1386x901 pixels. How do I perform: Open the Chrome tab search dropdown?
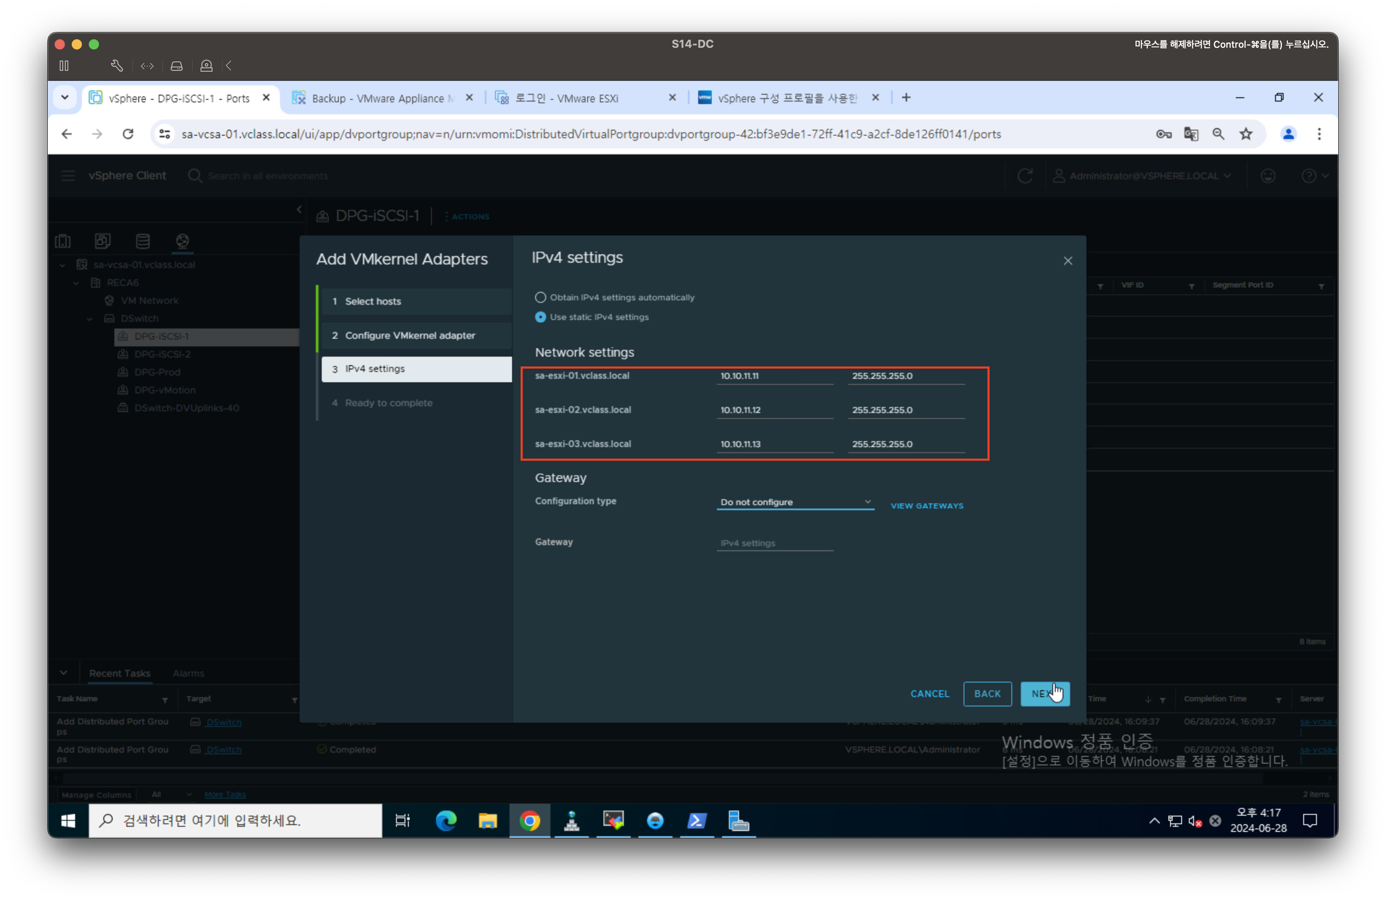click(64, 98)
